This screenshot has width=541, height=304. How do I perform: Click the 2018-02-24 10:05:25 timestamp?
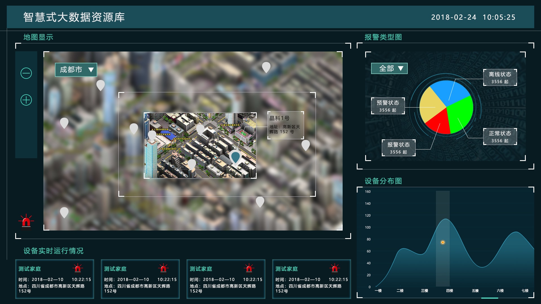point(473,17)
